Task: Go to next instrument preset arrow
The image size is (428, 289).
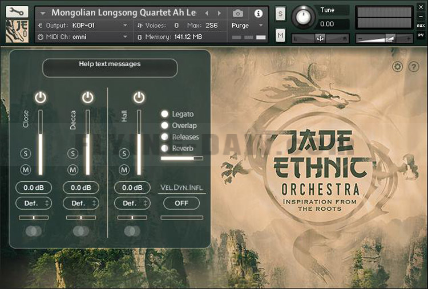Action: [219, 13]
